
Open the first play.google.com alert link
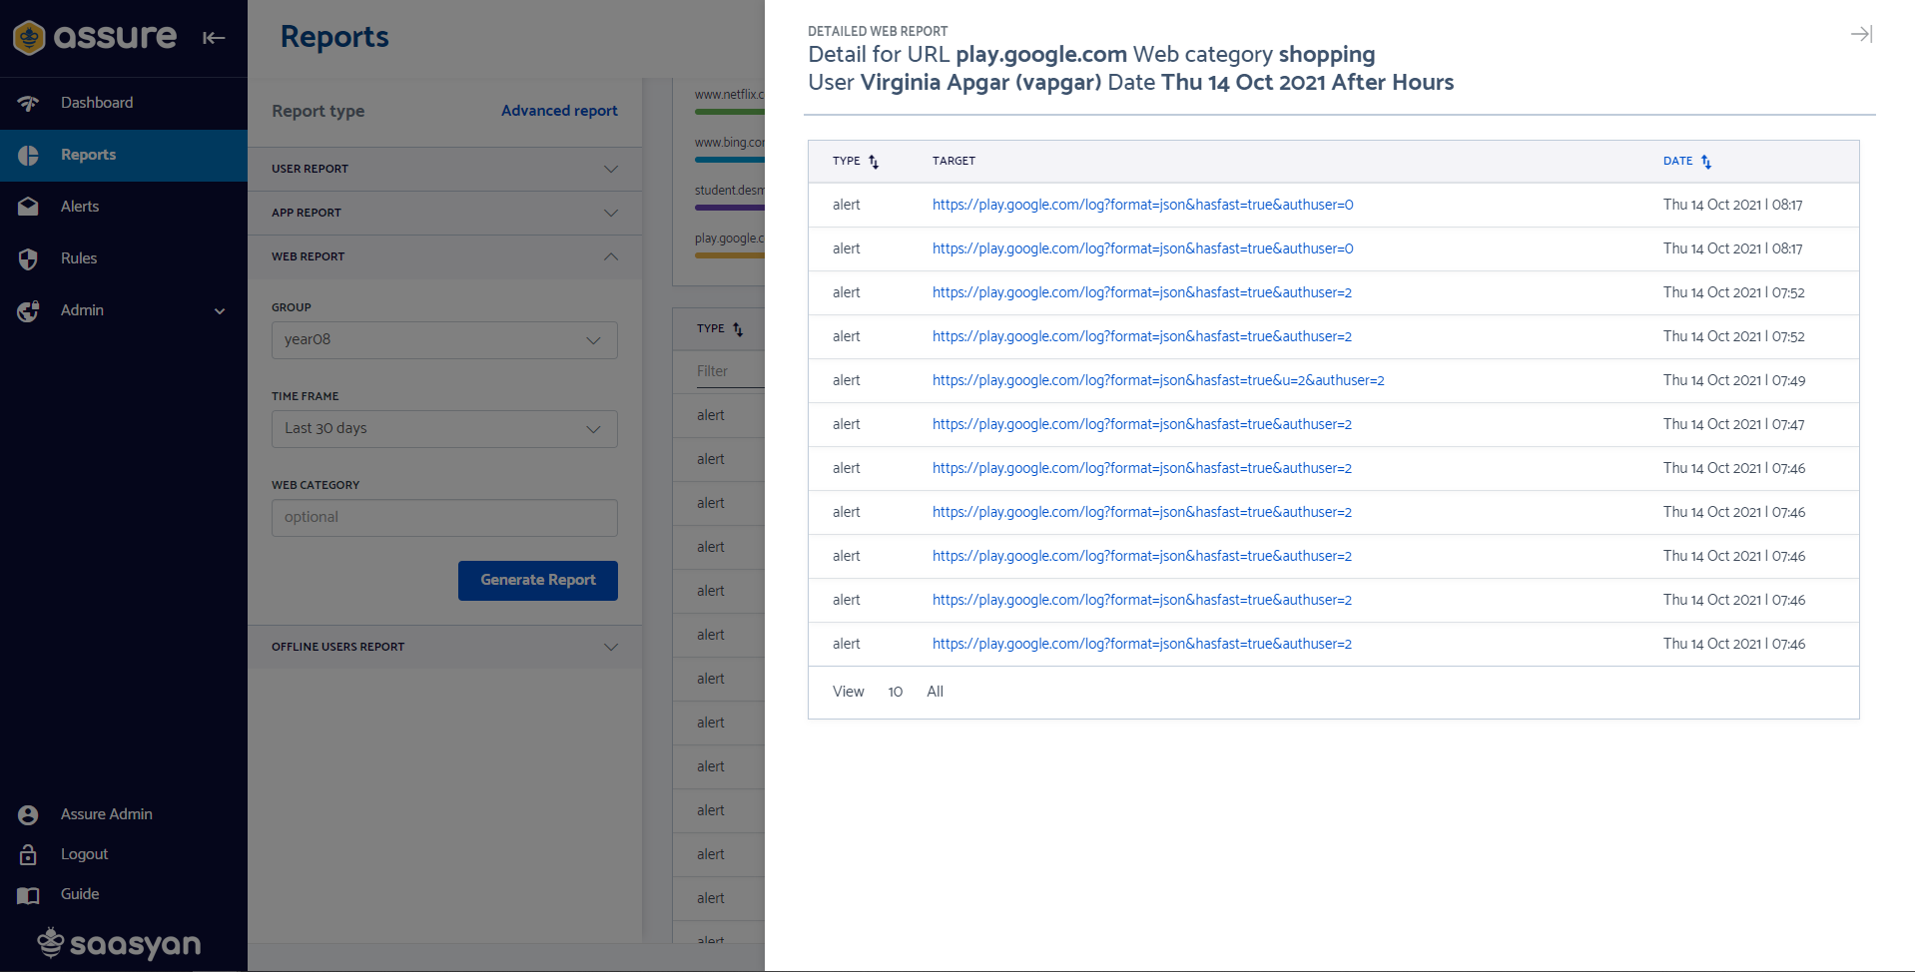point(1141,205)
